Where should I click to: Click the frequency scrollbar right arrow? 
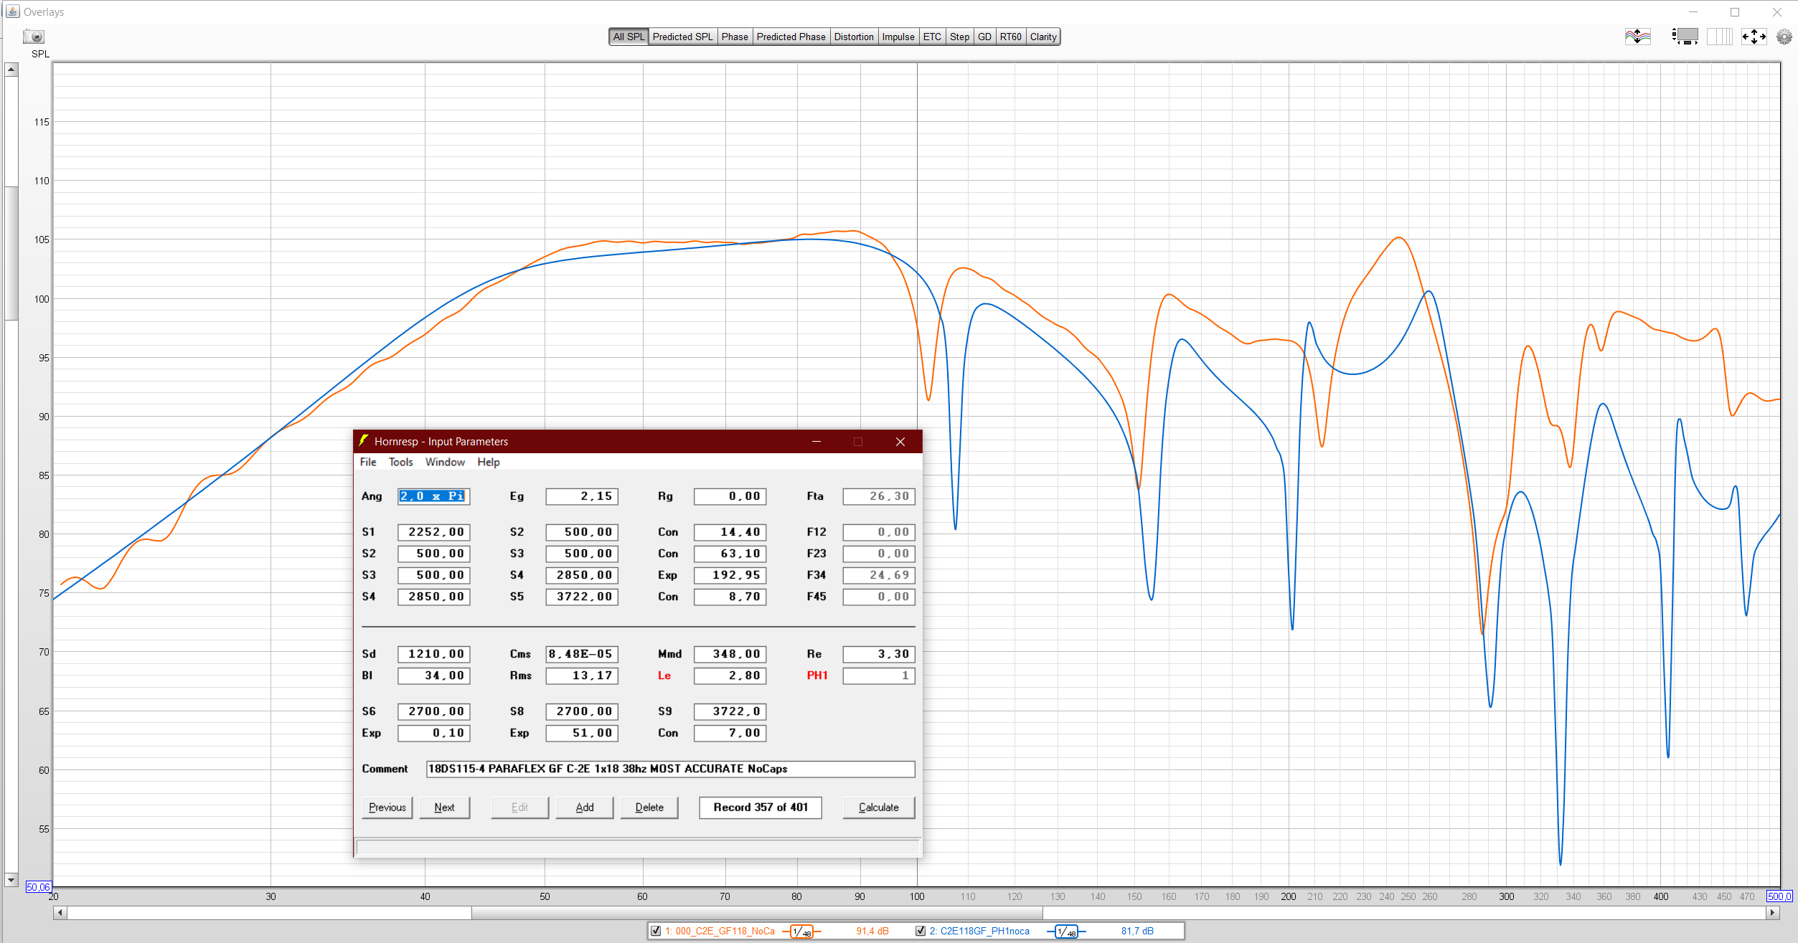coord(1773,913)
